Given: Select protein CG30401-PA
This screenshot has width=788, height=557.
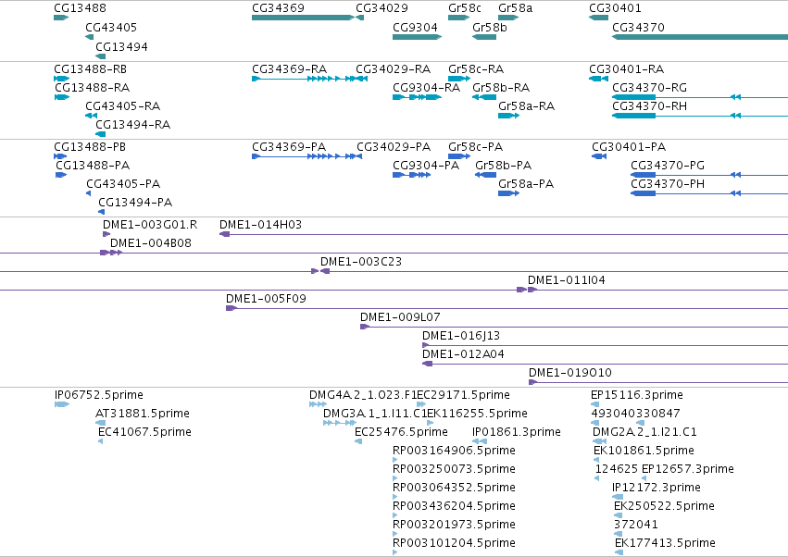Looking at the screenshot, I should 629,147.
